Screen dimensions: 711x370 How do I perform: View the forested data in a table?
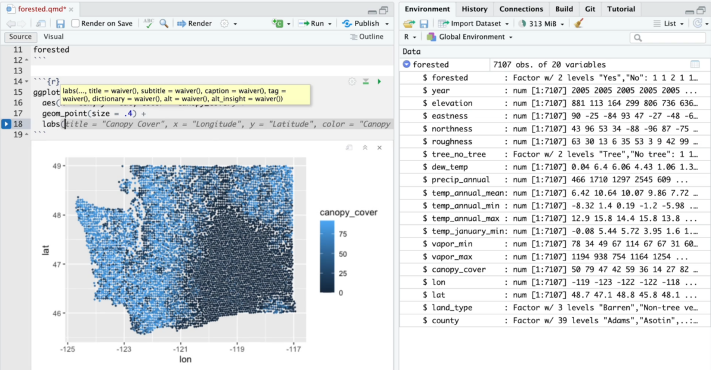[695, 65]
